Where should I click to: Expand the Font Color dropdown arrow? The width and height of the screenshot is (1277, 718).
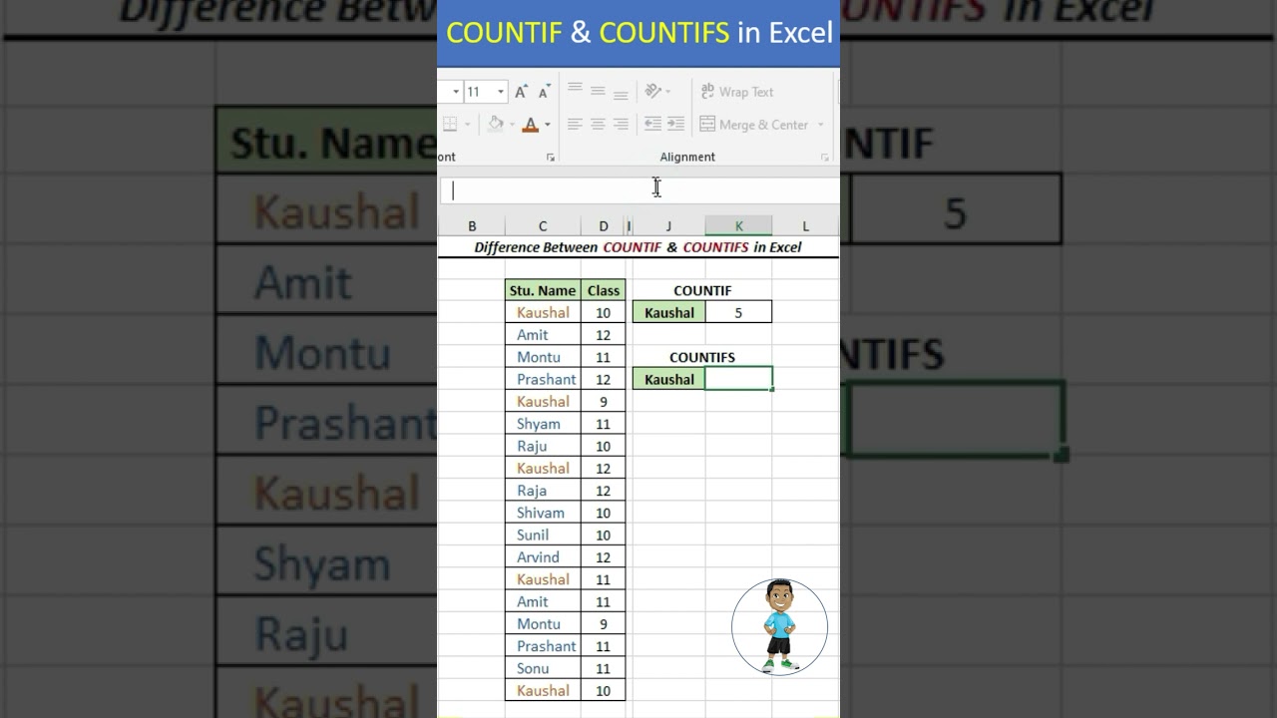point(547,125)
